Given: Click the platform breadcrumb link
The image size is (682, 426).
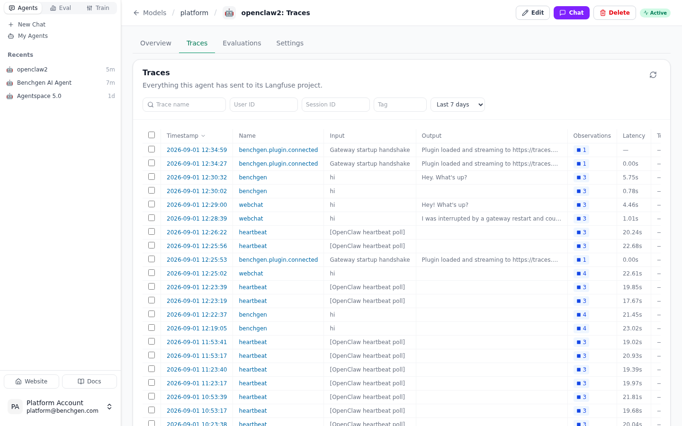Looking at the screenshot, I should pyautogui.click(x=194, y=13).
